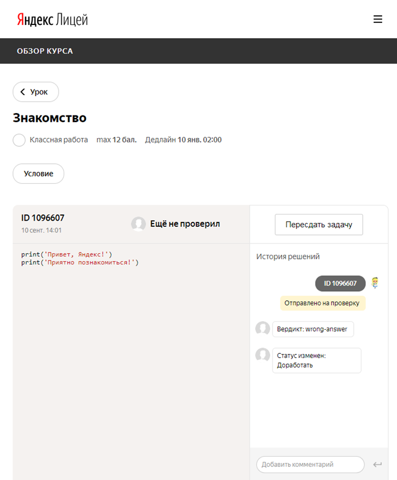The height and width of the screenshot is (480, 397).
Task: Click the back chevron on Урок
Action: [x=23, y=92]
